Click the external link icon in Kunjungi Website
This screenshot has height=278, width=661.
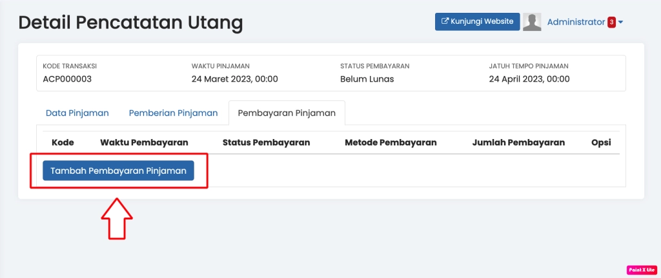pos(445,21)
